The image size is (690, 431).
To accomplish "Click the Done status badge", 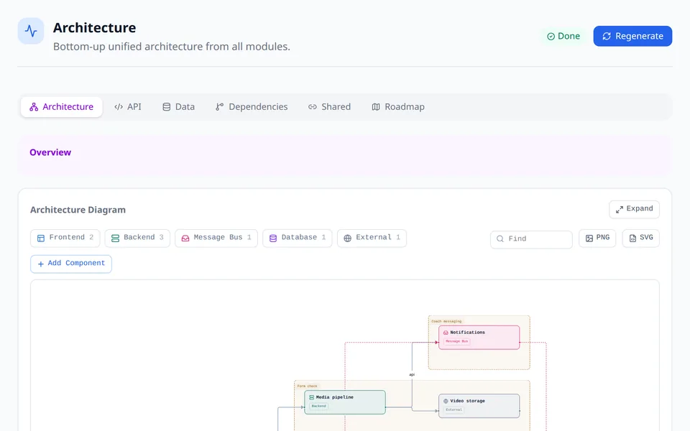I will pyautogui.click(x=563, y=36).
